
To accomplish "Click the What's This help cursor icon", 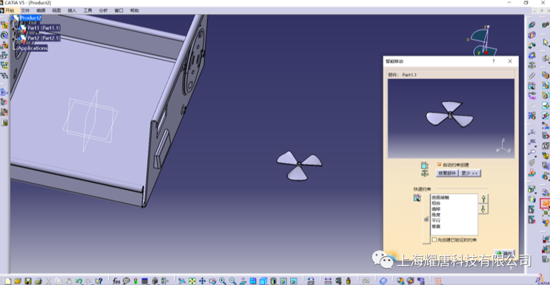I will pyautogui.click(x=99, y=281).
